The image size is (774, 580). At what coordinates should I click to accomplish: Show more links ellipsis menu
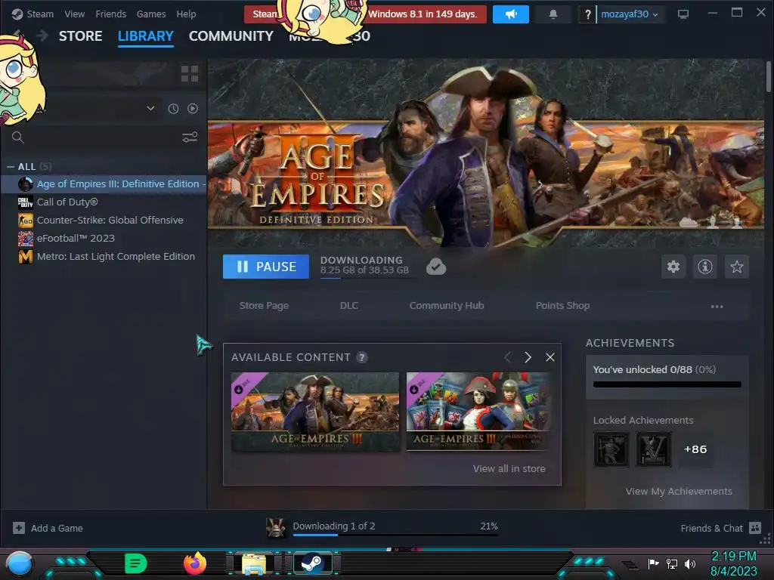[717, 307]
